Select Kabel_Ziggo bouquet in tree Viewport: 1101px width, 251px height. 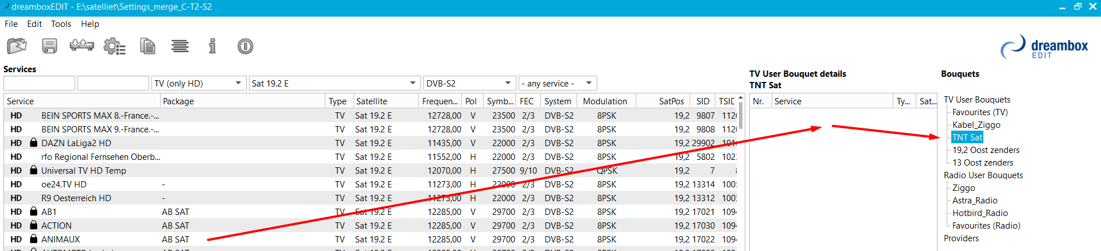[x=976, y=125]
